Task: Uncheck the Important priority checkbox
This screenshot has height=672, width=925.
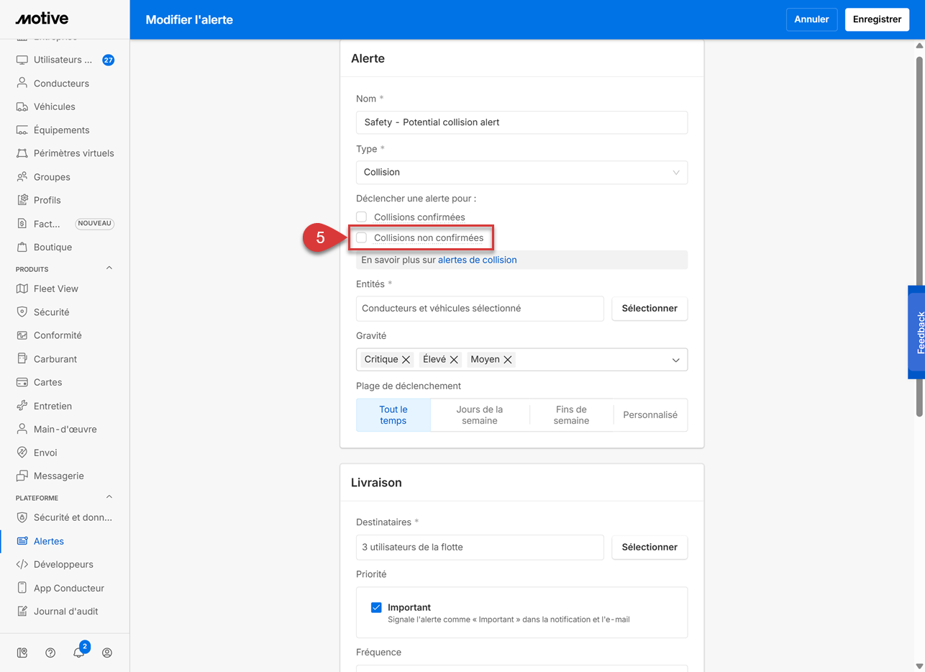Action: (376, 607)
